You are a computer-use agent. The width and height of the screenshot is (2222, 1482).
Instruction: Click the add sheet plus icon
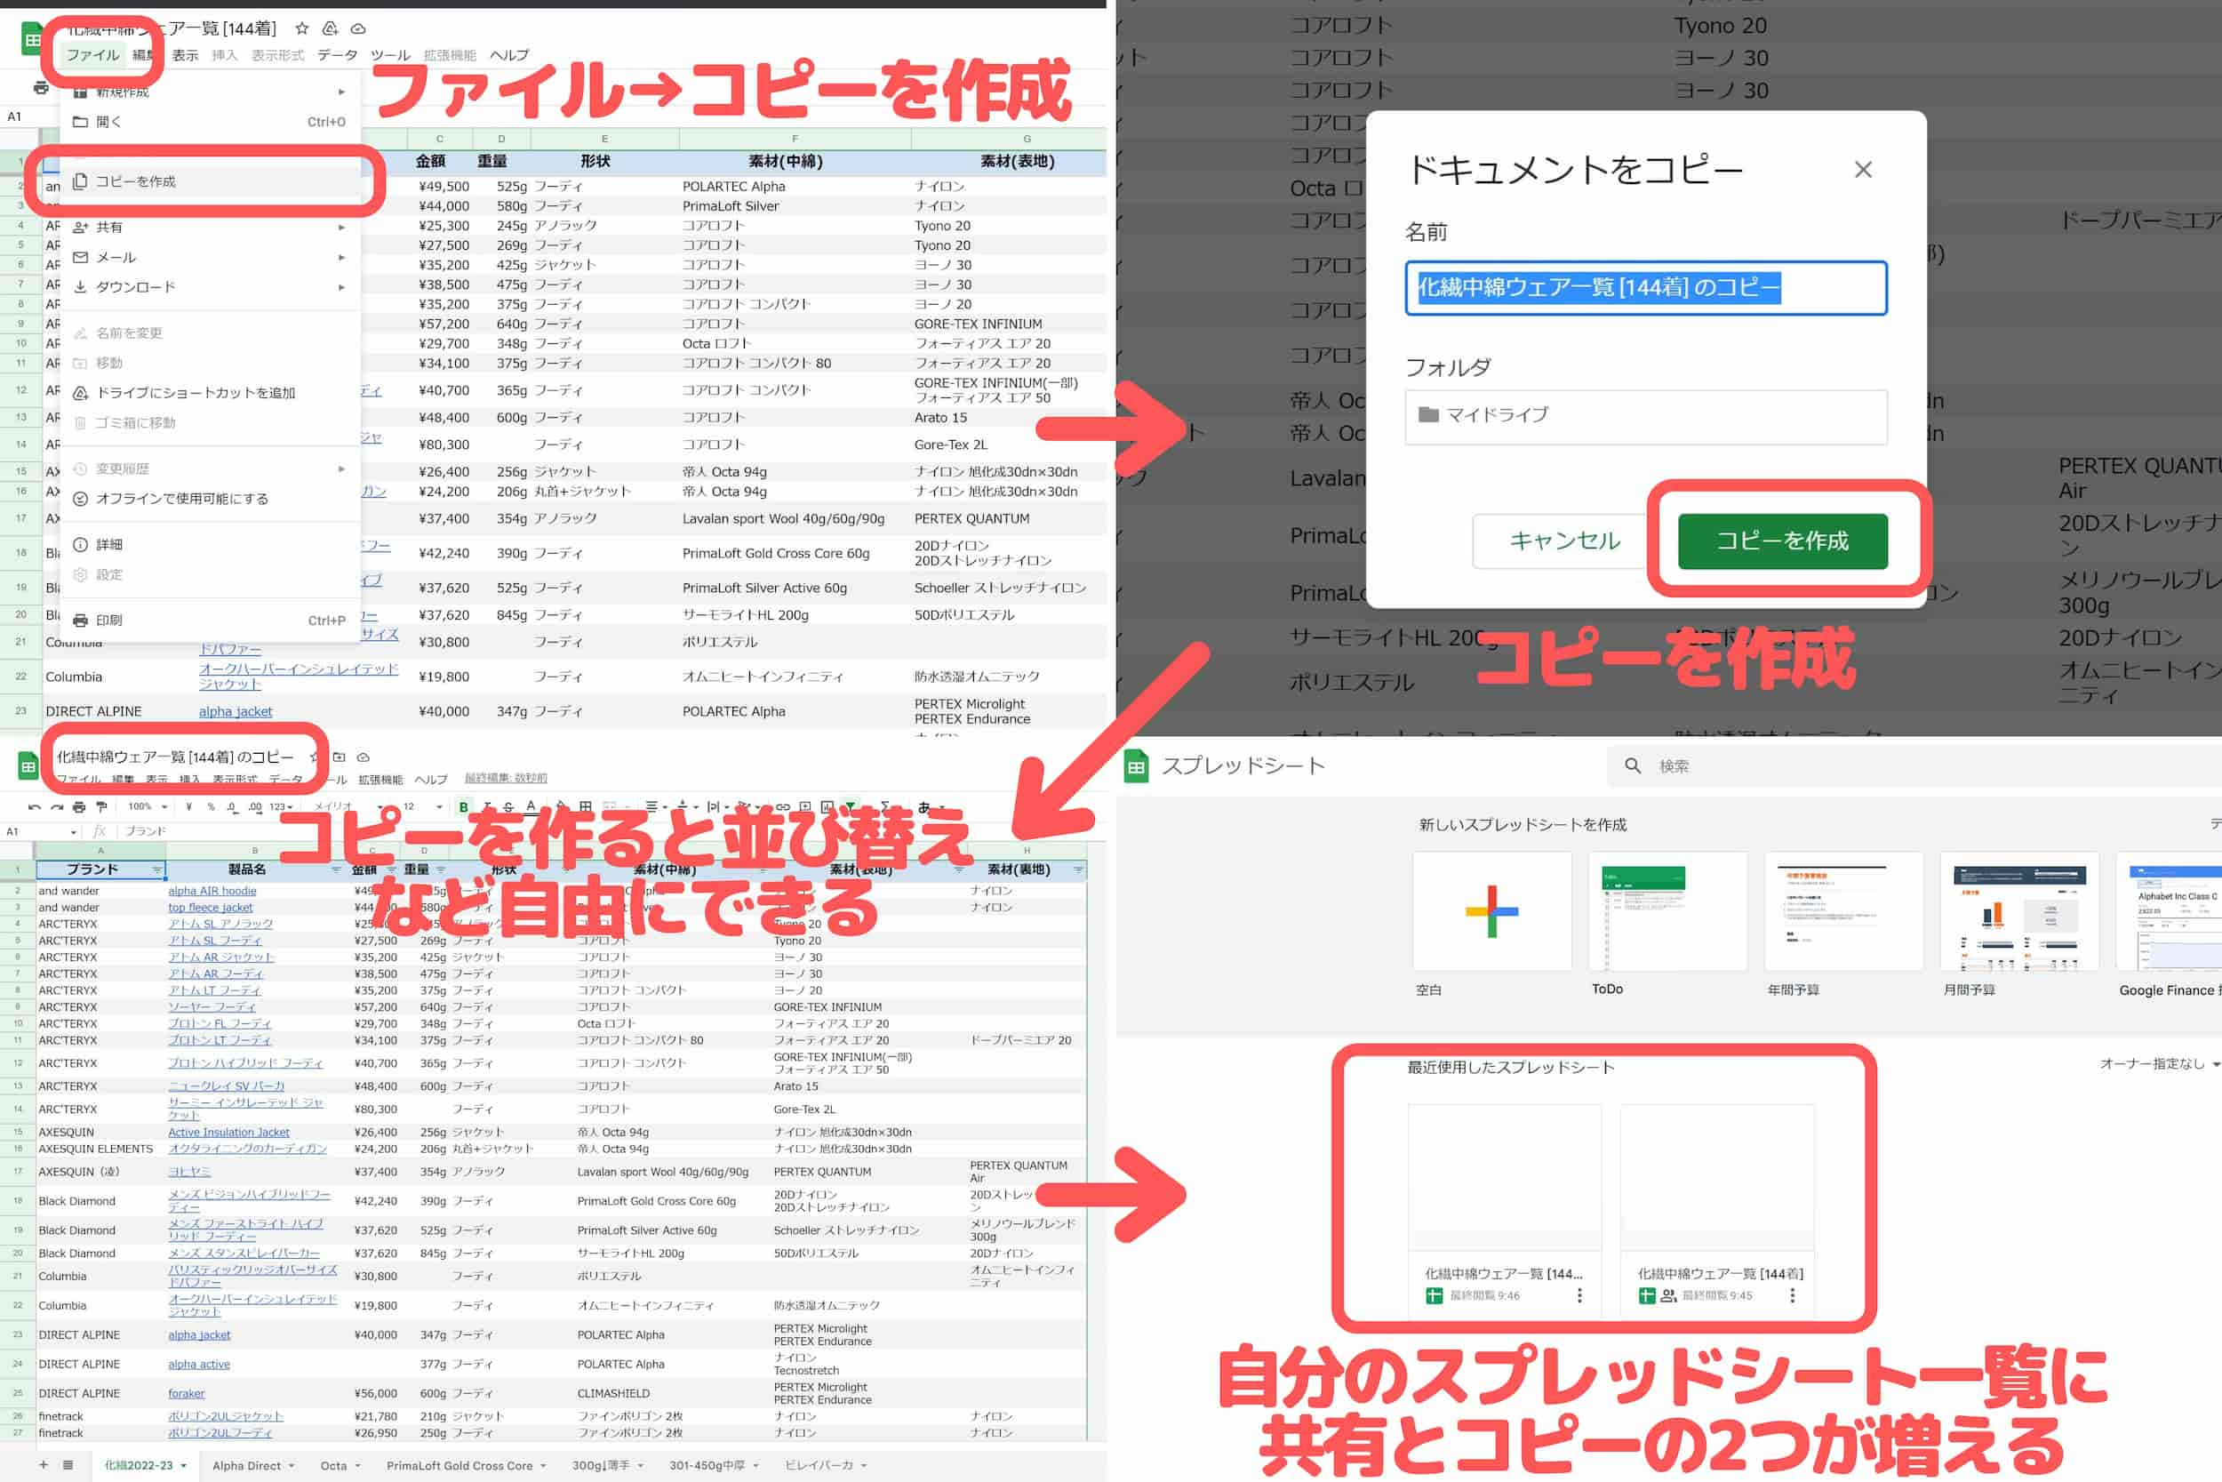pyautogui.click(x=43, y=1465)
